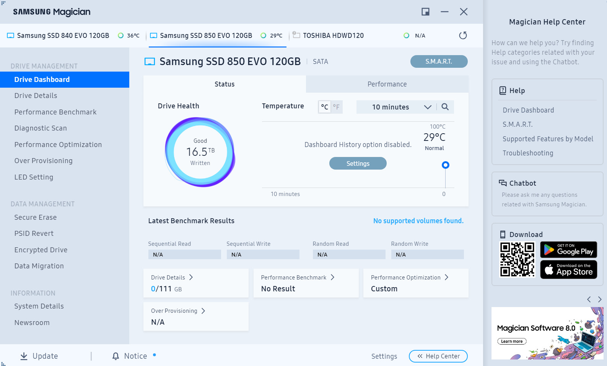Viewport: 607px width, 366px height.
Task: Switch temperature unit to Fahrenheit
Action: [336, 107]
